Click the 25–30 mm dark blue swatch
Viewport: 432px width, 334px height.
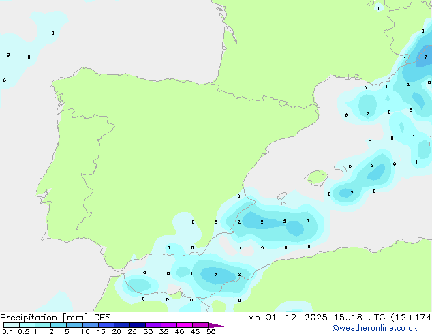[138, 325]
